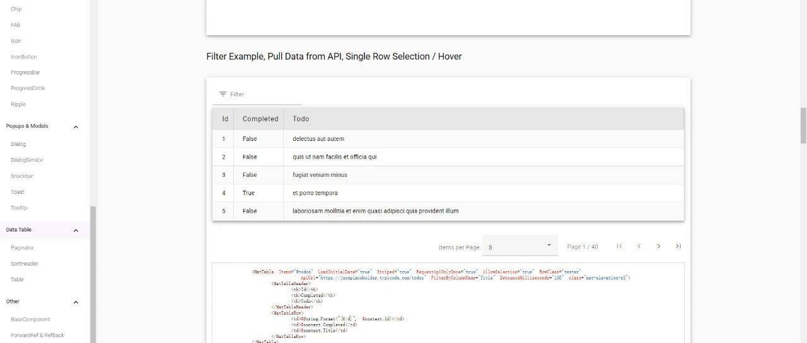
Task: Open Tooltip page in sidebar
Action: tap(19, 208)
